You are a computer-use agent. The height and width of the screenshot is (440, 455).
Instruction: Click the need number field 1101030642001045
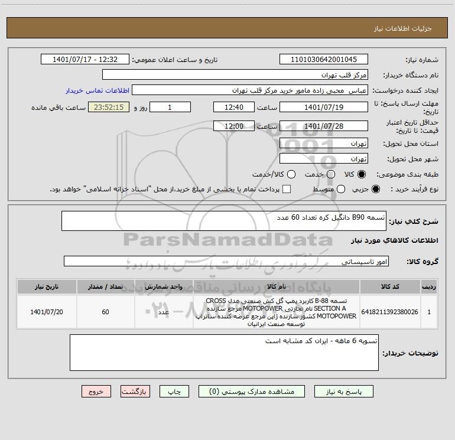tap(324, 59)
